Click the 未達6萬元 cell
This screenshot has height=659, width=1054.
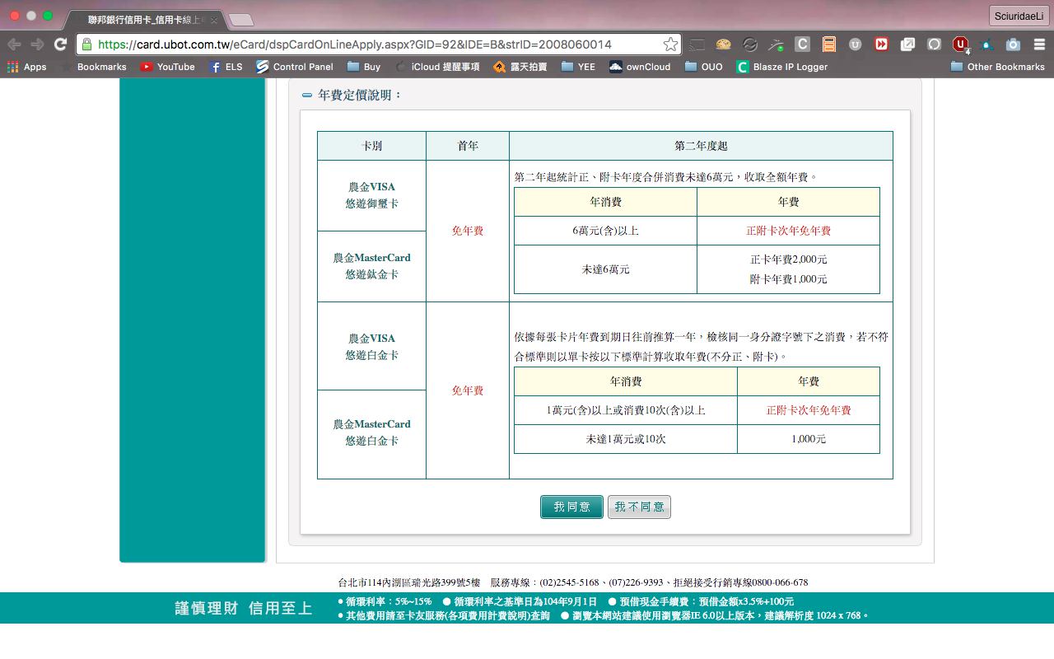click(605, 269)
